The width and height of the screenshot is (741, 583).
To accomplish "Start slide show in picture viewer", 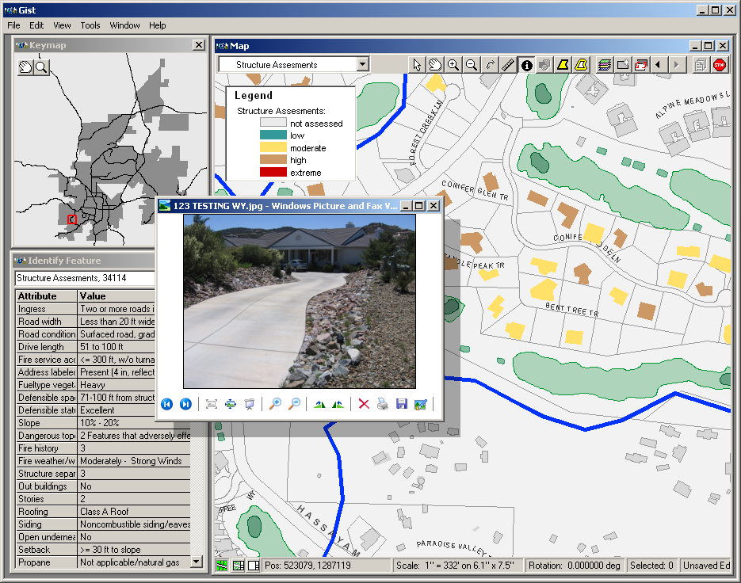I will [x=249, y=404].
